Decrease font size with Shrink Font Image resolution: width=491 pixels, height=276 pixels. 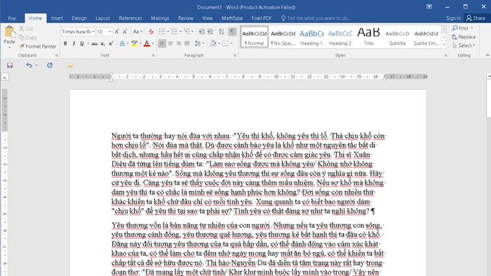click(125, 32)
